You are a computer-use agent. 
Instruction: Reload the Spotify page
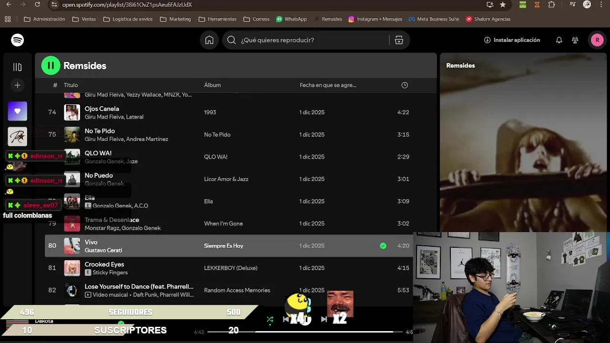click(x=38, y=5)
